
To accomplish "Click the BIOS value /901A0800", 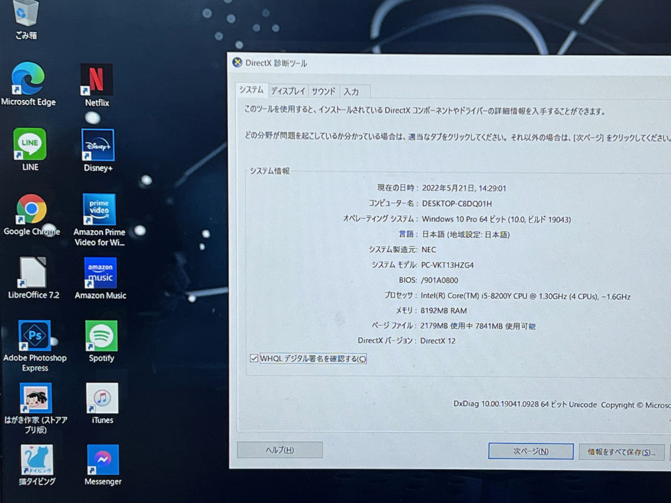I will (439, 281).
